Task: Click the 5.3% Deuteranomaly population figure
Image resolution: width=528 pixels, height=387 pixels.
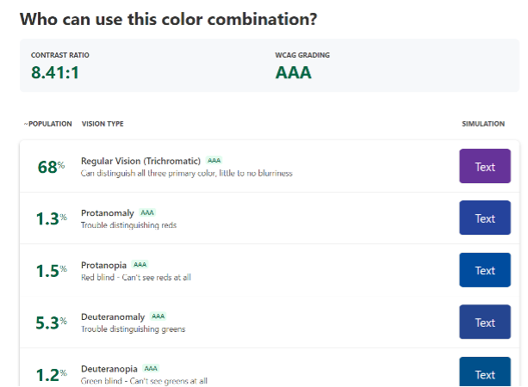Action: pyautogui.click(x=52, y=322)
